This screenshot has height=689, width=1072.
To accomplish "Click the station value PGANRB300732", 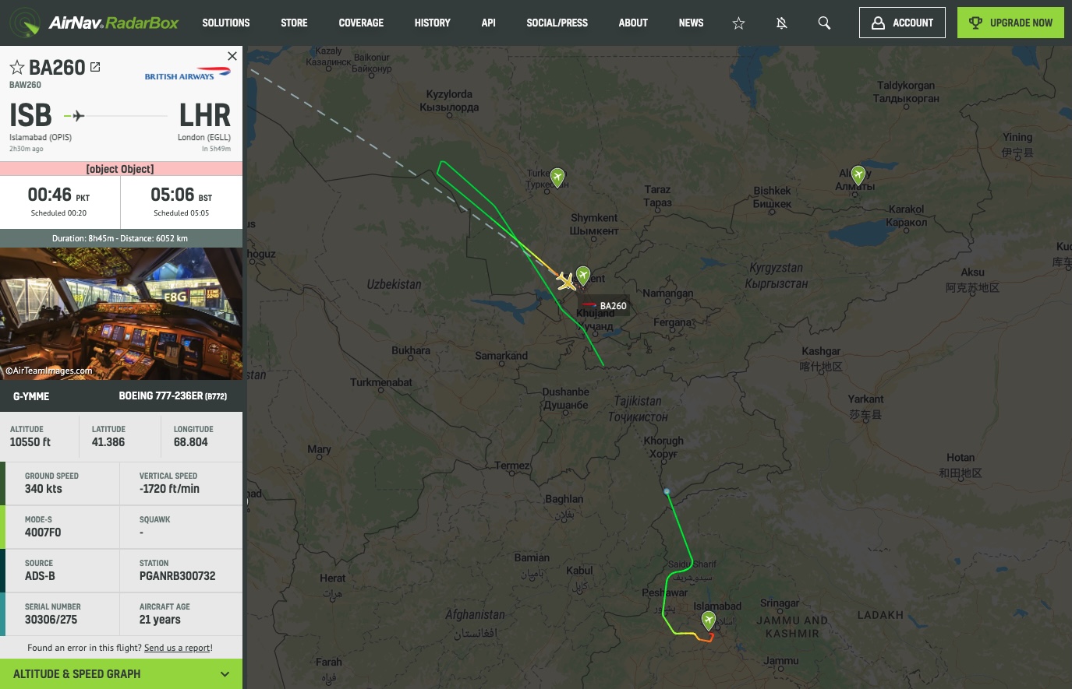I will (x=178, y=576).
